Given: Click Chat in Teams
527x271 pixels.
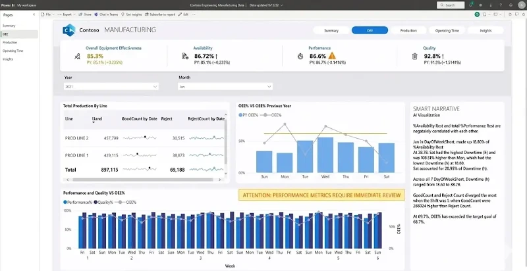Looking at the screenshot, I should (x=106, y=14).
